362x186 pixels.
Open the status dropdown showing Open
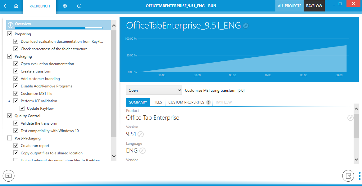click(154, 91)
